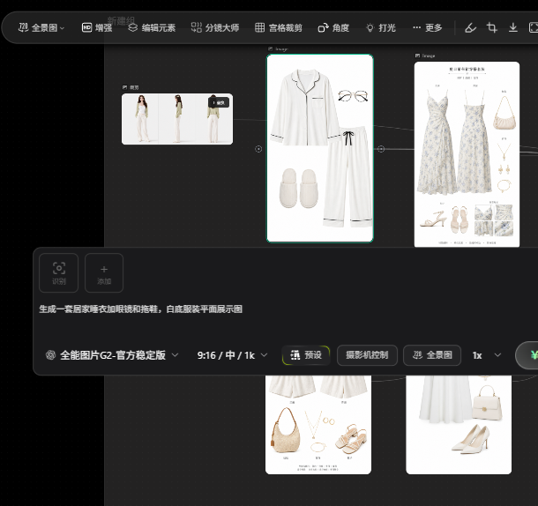538x506 pixels.
Task: Click the play badge on model thumbnail
Action: (219, 102)
